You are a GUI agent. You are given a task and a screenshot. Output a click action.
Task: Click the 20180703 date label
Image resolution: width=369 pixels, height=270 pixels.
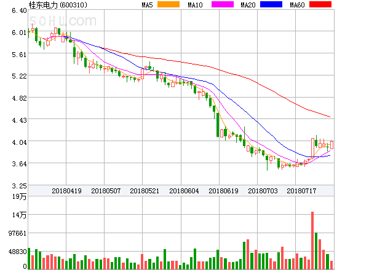click(x=263, y=191)
